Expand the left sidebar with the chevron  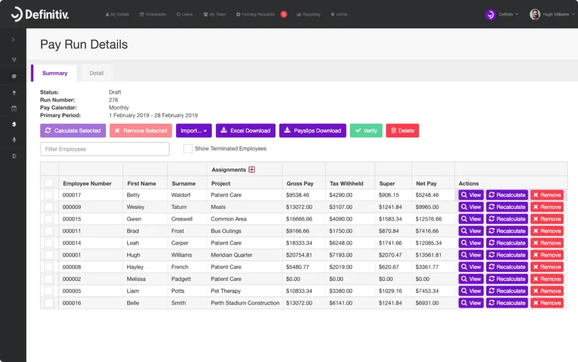pyautogui.click(x=13, y=39)
